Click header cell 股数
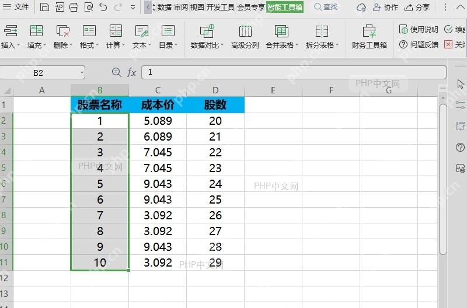The image size is (467, 308). click(x=215, y=105)
